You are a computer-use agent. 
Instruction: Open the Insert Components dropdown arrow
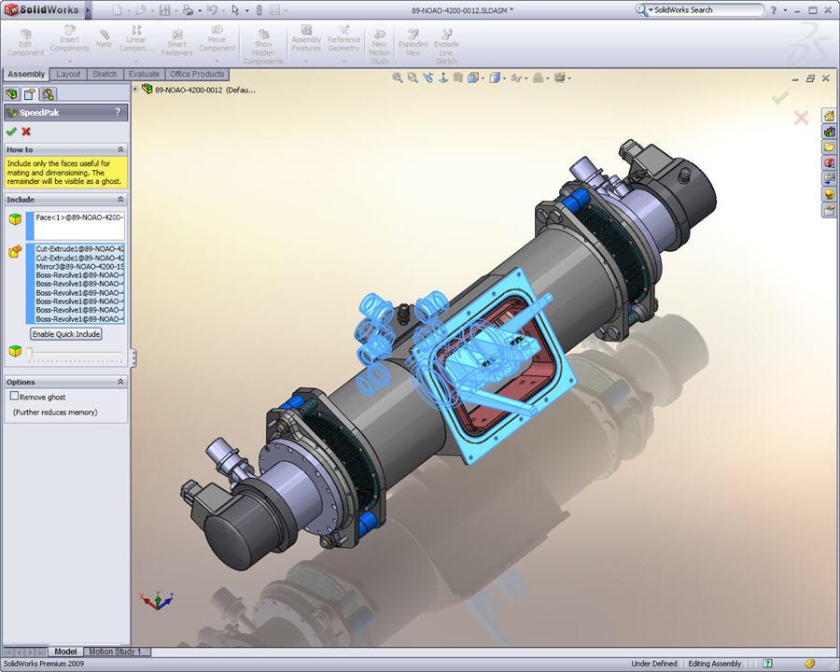pos(70,61)
